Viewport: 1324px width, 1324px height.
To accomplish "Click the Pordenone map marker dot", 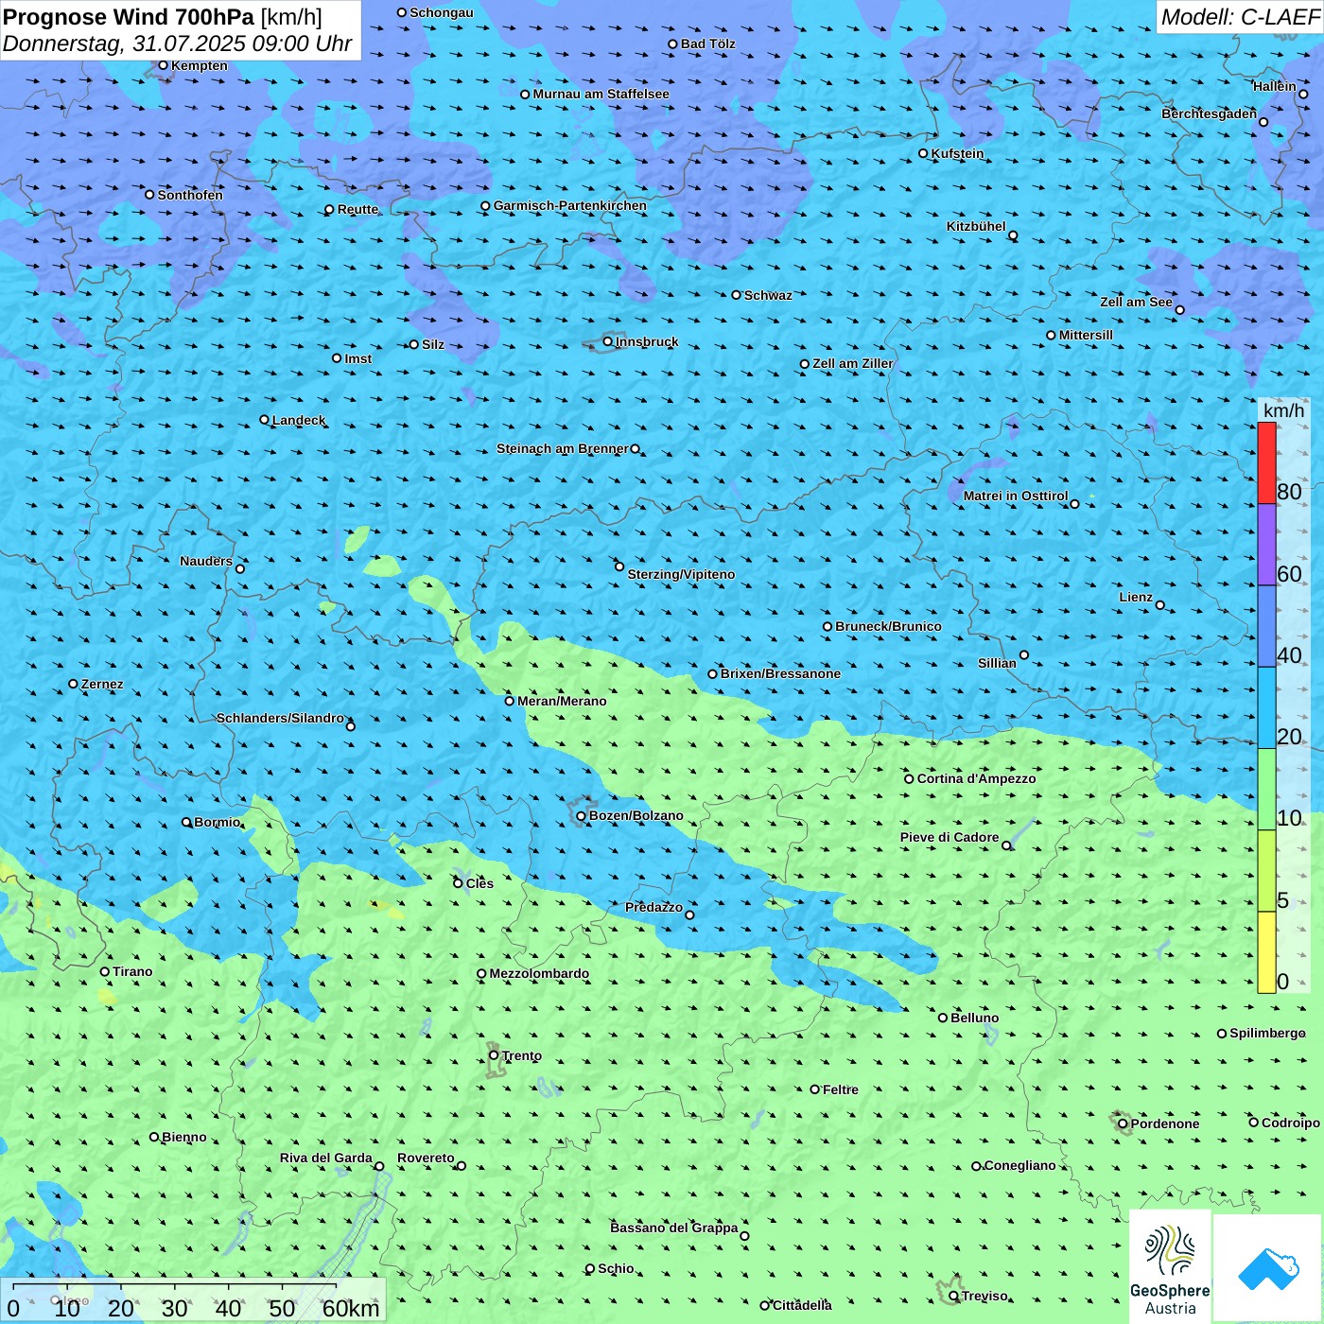I will coord(1123,1124).
